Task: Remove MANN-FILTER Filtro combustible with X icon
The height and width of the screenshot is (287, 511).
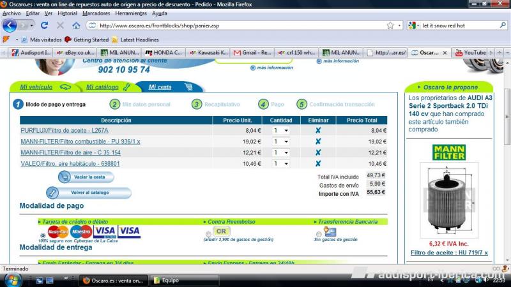Action: (318, 141)
